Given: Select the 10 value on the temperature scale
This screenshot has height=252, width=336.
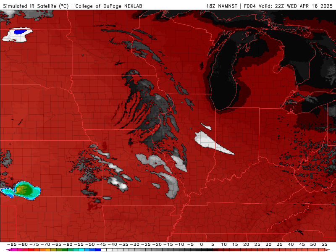Looking at the screenshot, I should click(x=224, y=244).
